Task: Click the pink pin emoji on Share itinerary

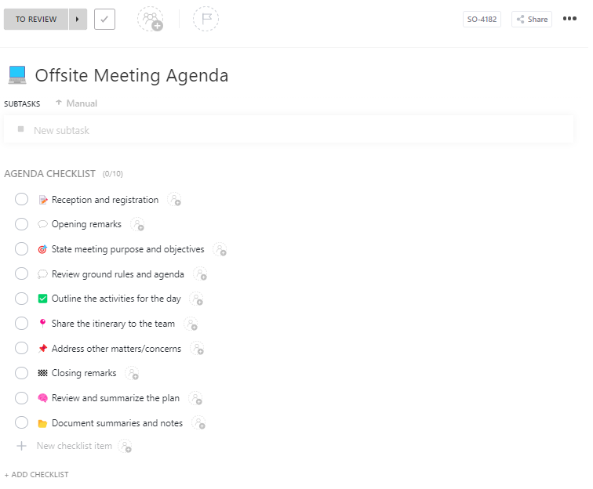Action: pyautogui.click(x=42, y=324)
